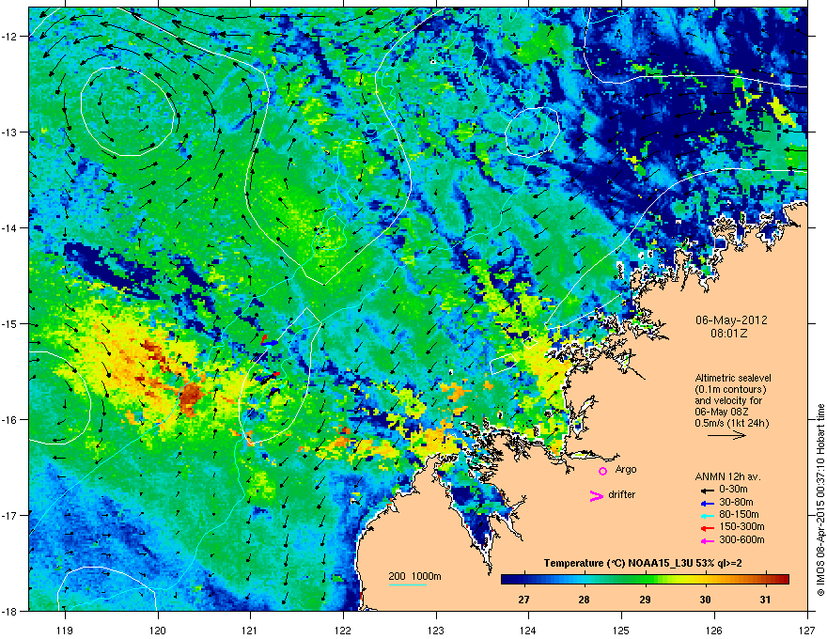
Task: Click the red 150-300m arrow legend symbol
Action: point(708,528)
